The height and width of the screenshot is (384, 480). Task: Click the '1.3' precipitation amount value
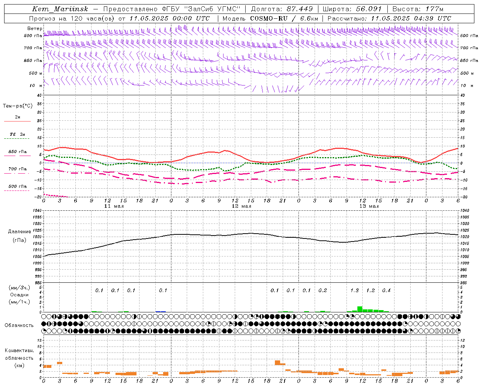click(354, 290)
